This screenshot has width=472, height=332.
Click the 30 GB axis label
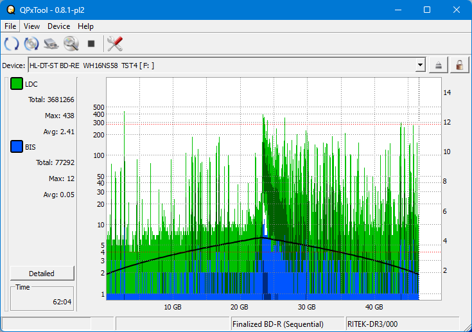coord(307,307)
